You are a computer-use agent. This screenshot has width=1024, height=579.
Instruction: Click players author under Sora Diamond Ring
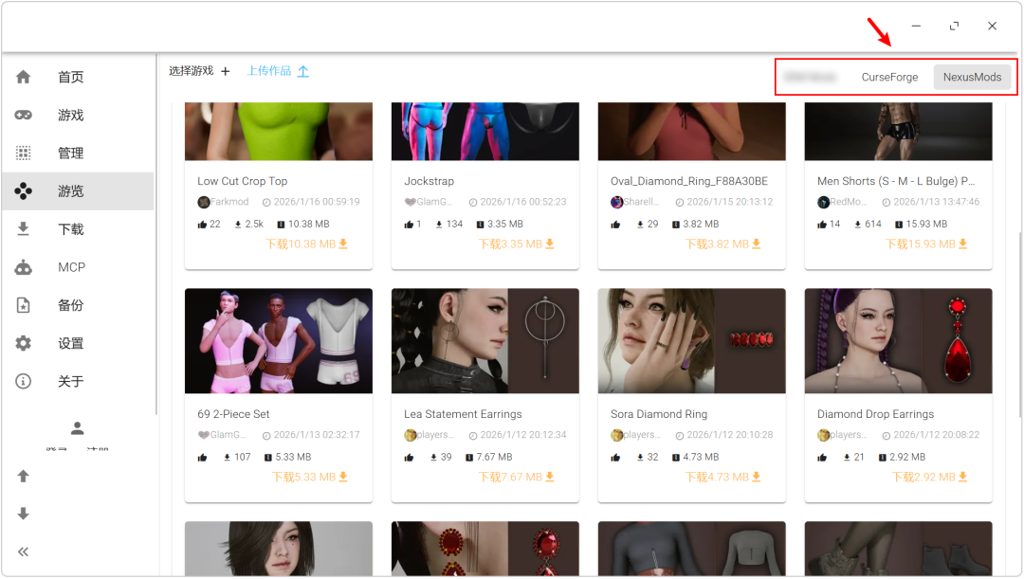[641, 435]
